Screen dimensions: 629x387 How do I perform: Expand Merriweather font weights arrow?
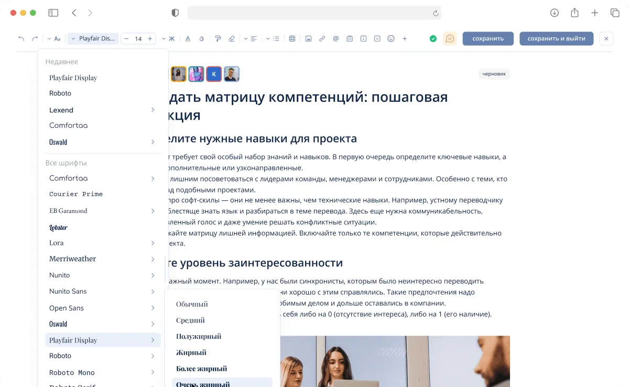pyautogui.click(x=153, y=259)
